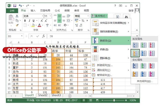Add a new sheet with the plus icon
The width and height of the screenshot is (162, 106).
[x=70, y=96]
